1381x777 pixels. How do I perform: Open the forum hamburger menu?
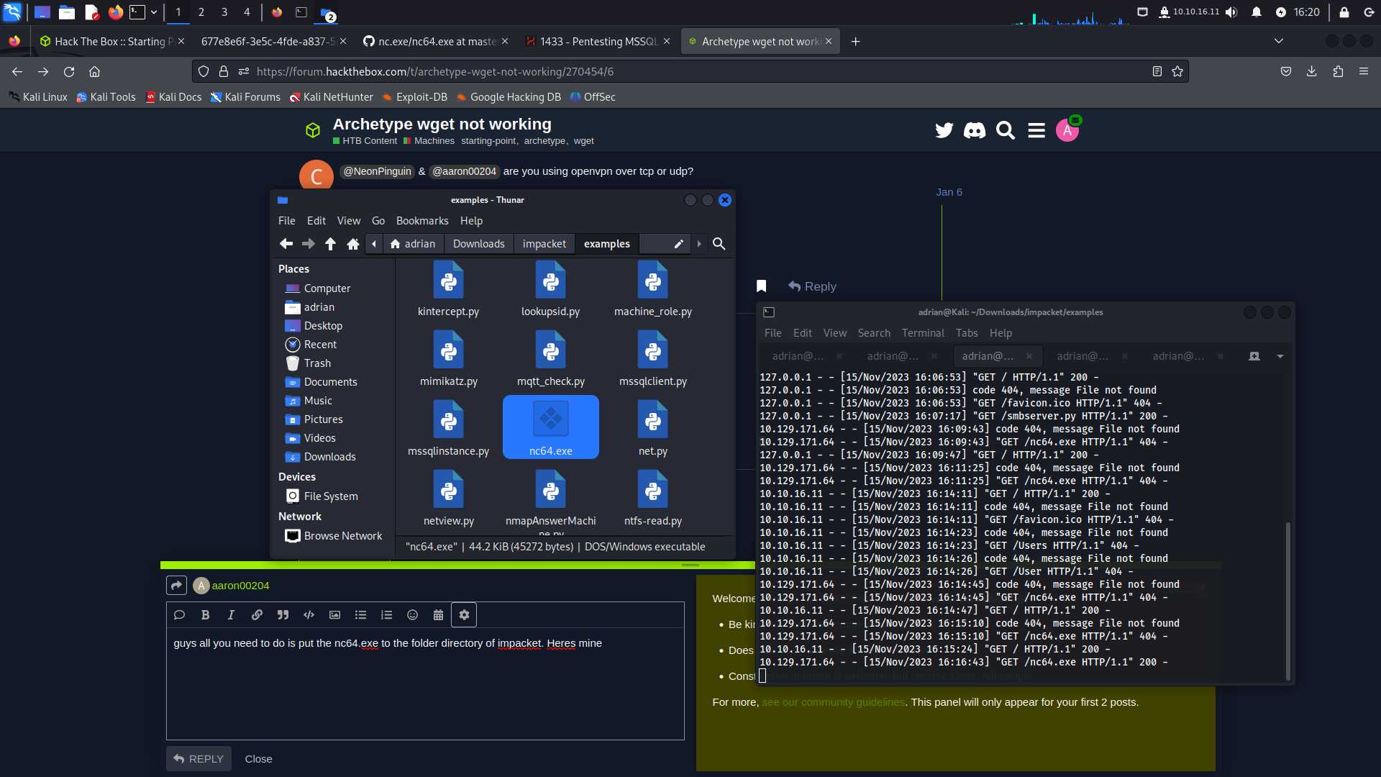(x=1036, y=130)
